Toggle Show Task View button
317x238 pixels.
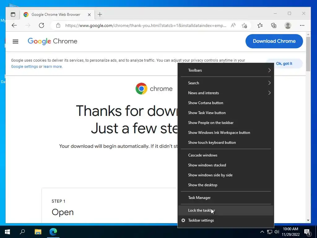tap(226, 113)
